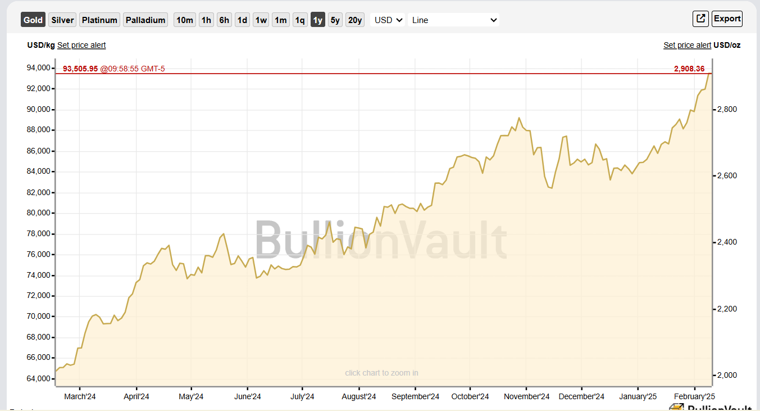Set range to 10m

click(184, 20)
